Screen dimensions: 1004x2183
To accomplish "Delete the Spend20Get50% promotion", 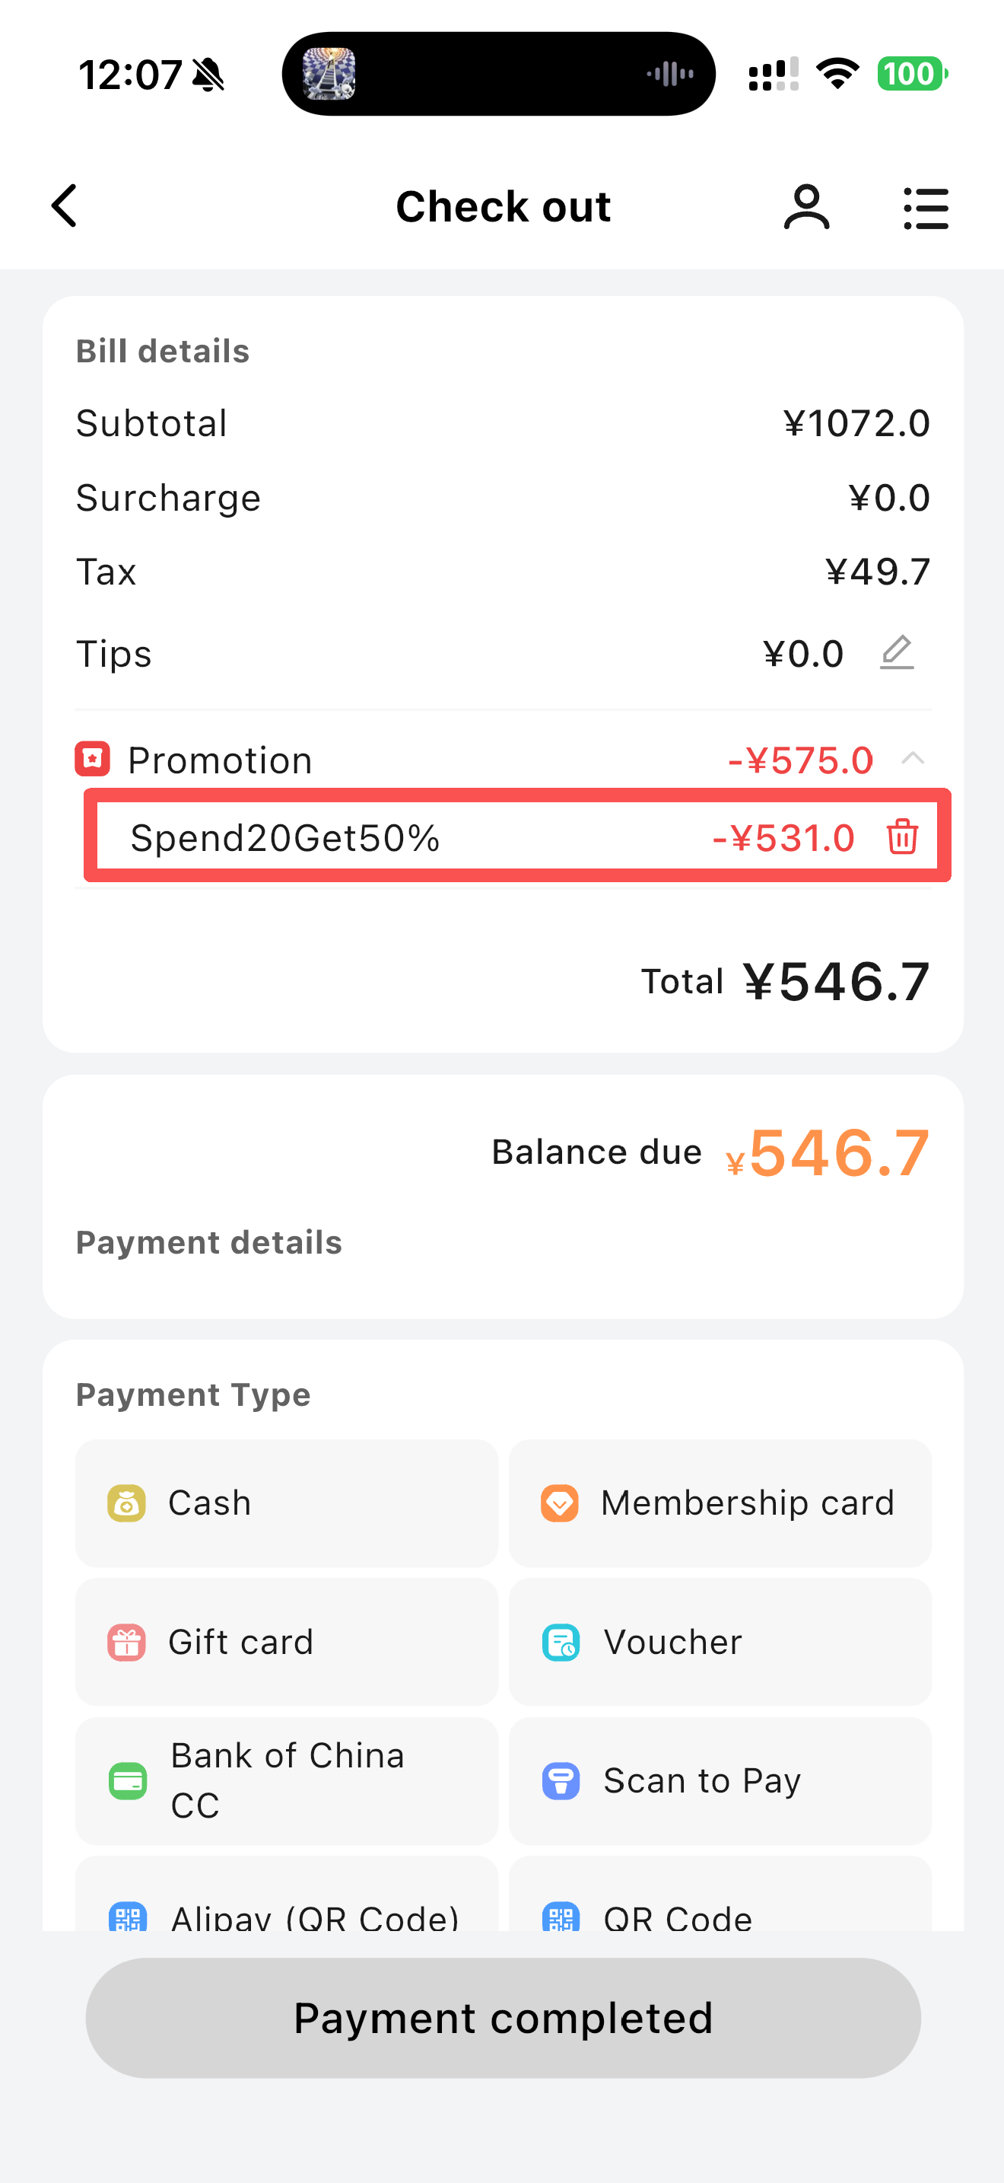I will (901, 837).
